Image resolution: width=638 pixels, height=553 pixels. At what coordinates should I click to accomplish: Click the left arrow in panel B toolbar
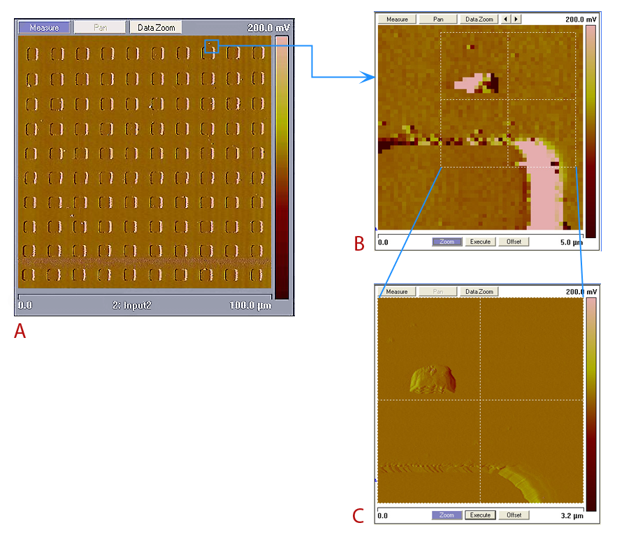pyautogui.click(x=506, y=19)
